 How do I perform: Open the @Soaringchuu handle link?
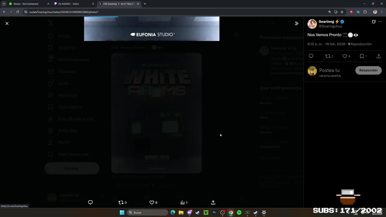coord(330,26)
